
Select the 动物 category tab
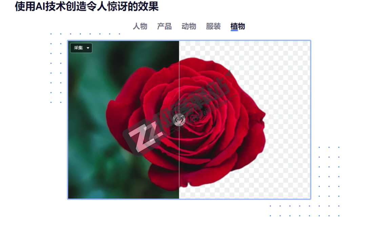pyautogui.click(x=189, y=26)
